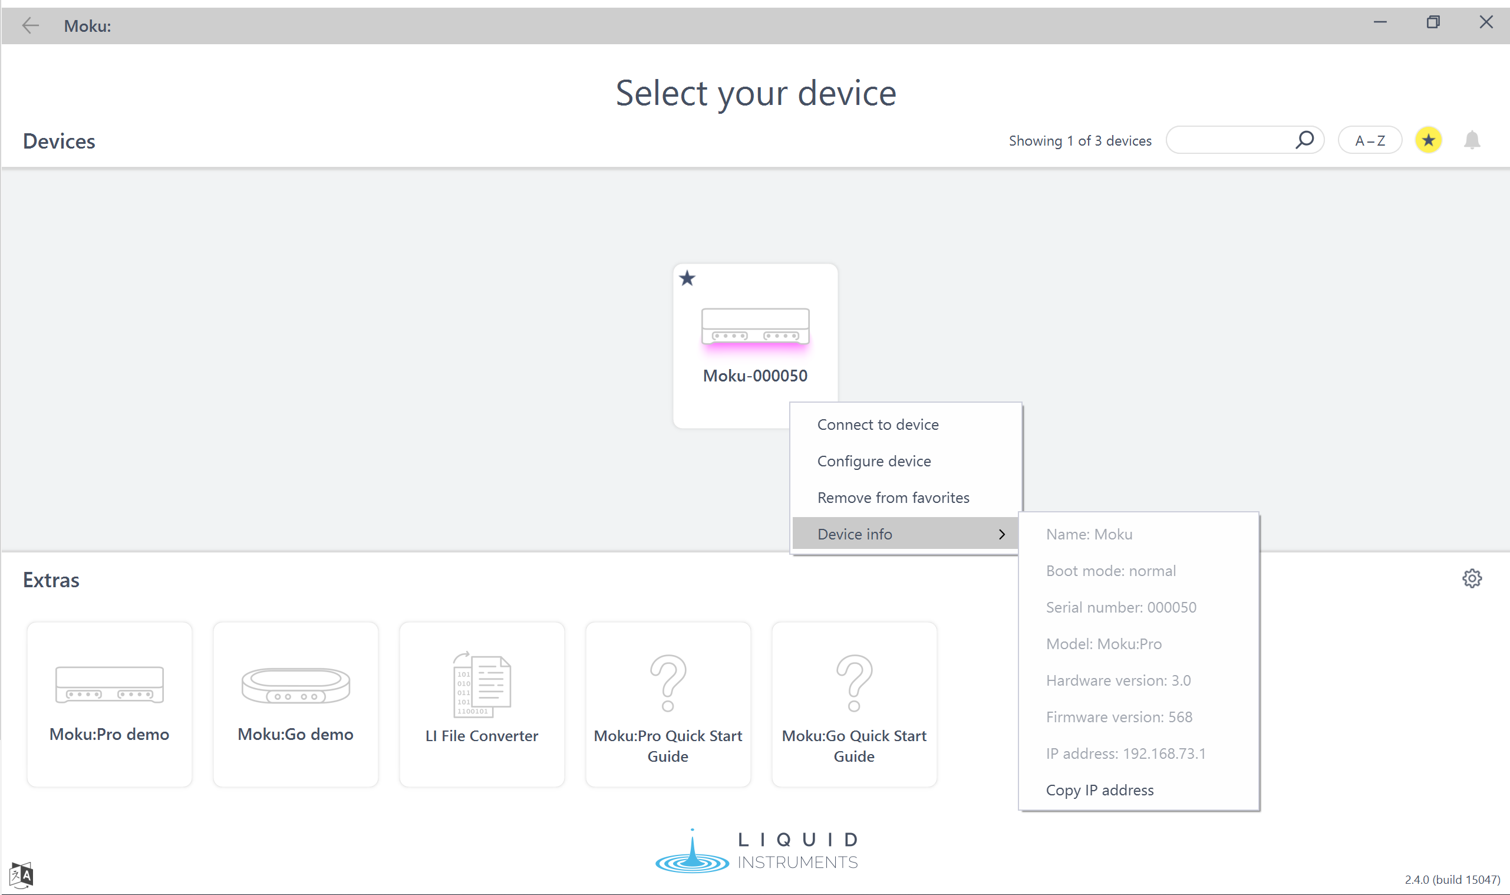1510x895 pixels.
Task: Launch the Moku:Go demo icon
Action: (295, 686)
